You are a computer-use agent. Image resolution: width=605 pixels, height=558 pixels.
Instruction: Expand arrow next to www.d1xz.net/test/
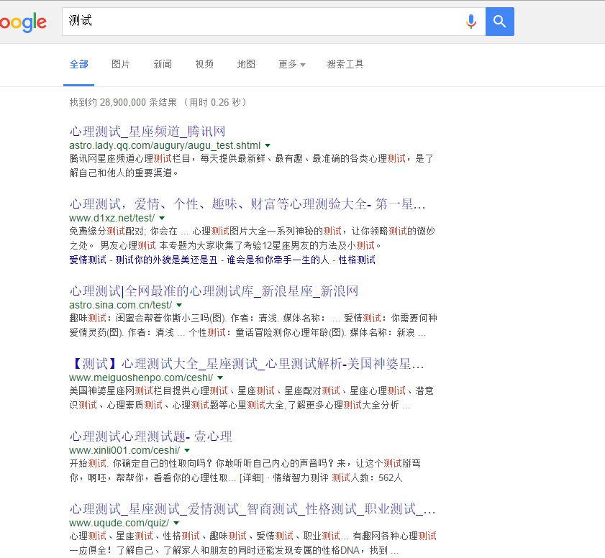click(x=162, y=219)
